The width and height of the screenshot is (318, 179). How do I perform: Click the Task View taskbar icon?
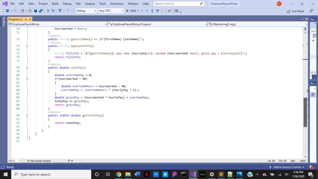pyautogui.click(x=108, y=174)
